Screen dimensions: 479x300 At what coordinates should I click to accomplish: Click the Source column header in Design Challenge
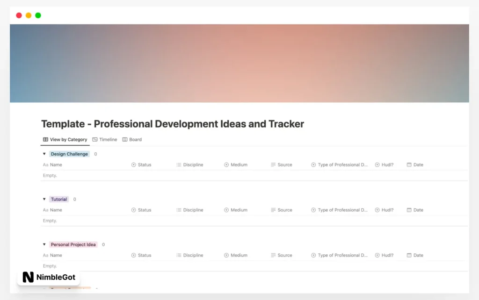[x=281, y=164]
